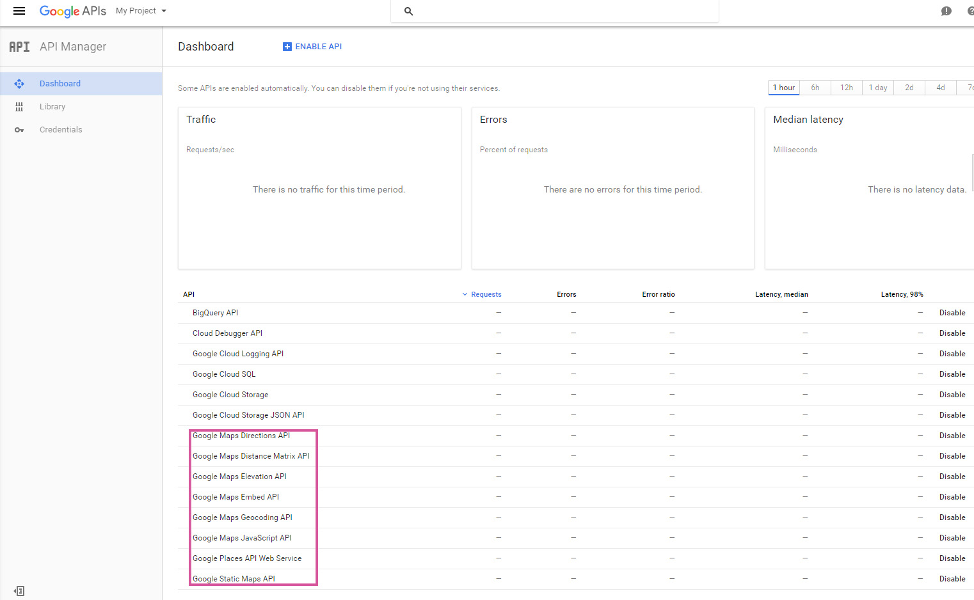Select the 4d time range
Viewport: 974px width, 600px height.
[941, 88]
